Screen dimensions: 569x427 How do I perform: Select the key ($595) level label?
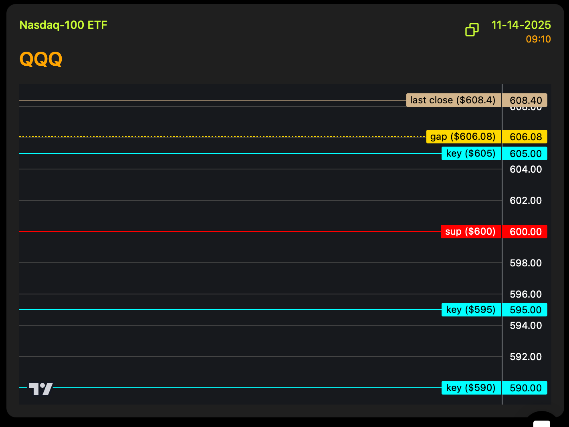point(471,310)
